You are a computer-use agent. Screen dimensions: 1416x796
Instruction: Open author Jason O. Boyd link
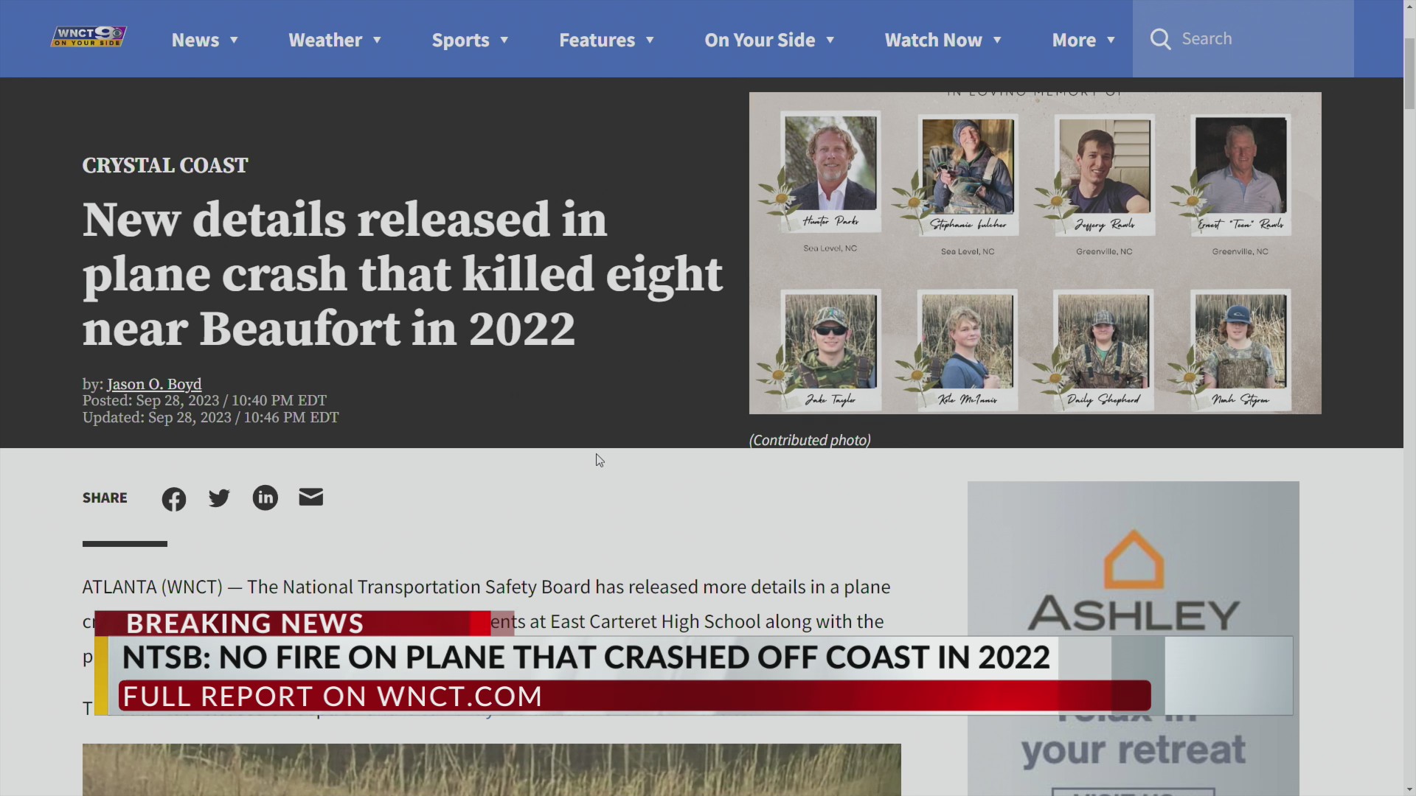click(x=154, y=384)
